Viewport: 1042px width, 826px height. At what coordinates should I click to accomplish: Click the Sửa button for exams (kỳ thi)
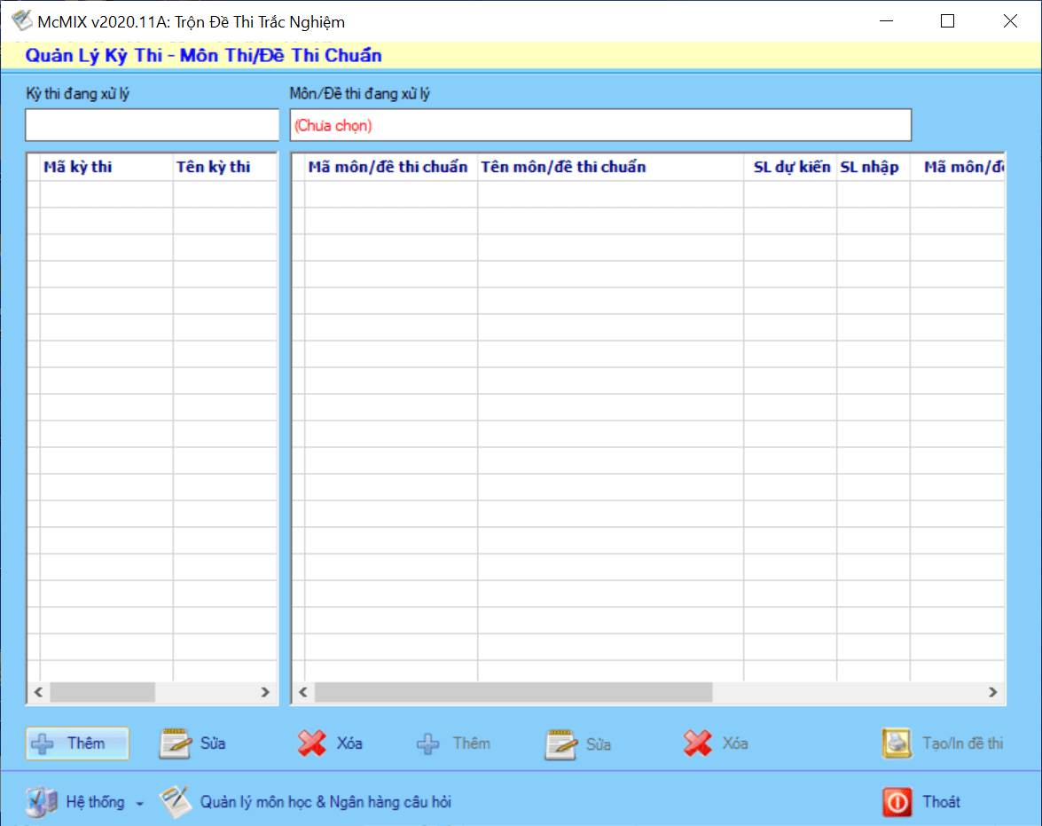pyautogui.click(x=193, y=743)
